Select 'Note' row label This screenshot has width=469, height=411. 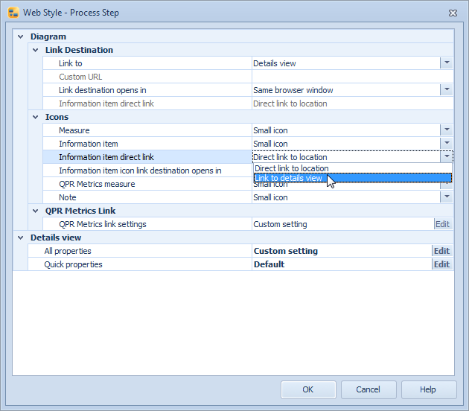(x=68, y=197)
